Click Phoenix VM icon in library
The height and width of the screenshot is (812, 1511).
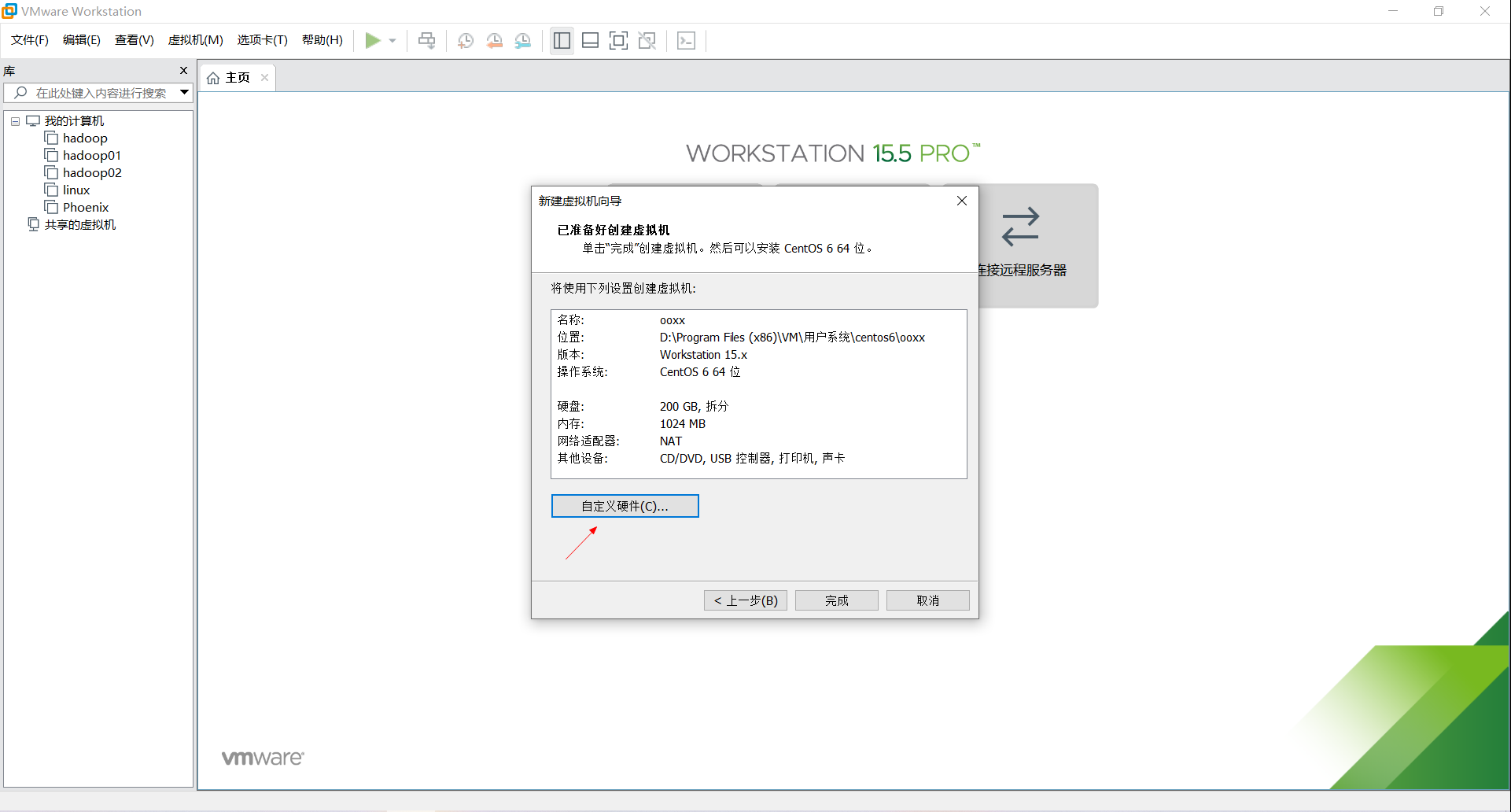coord(51,207)
